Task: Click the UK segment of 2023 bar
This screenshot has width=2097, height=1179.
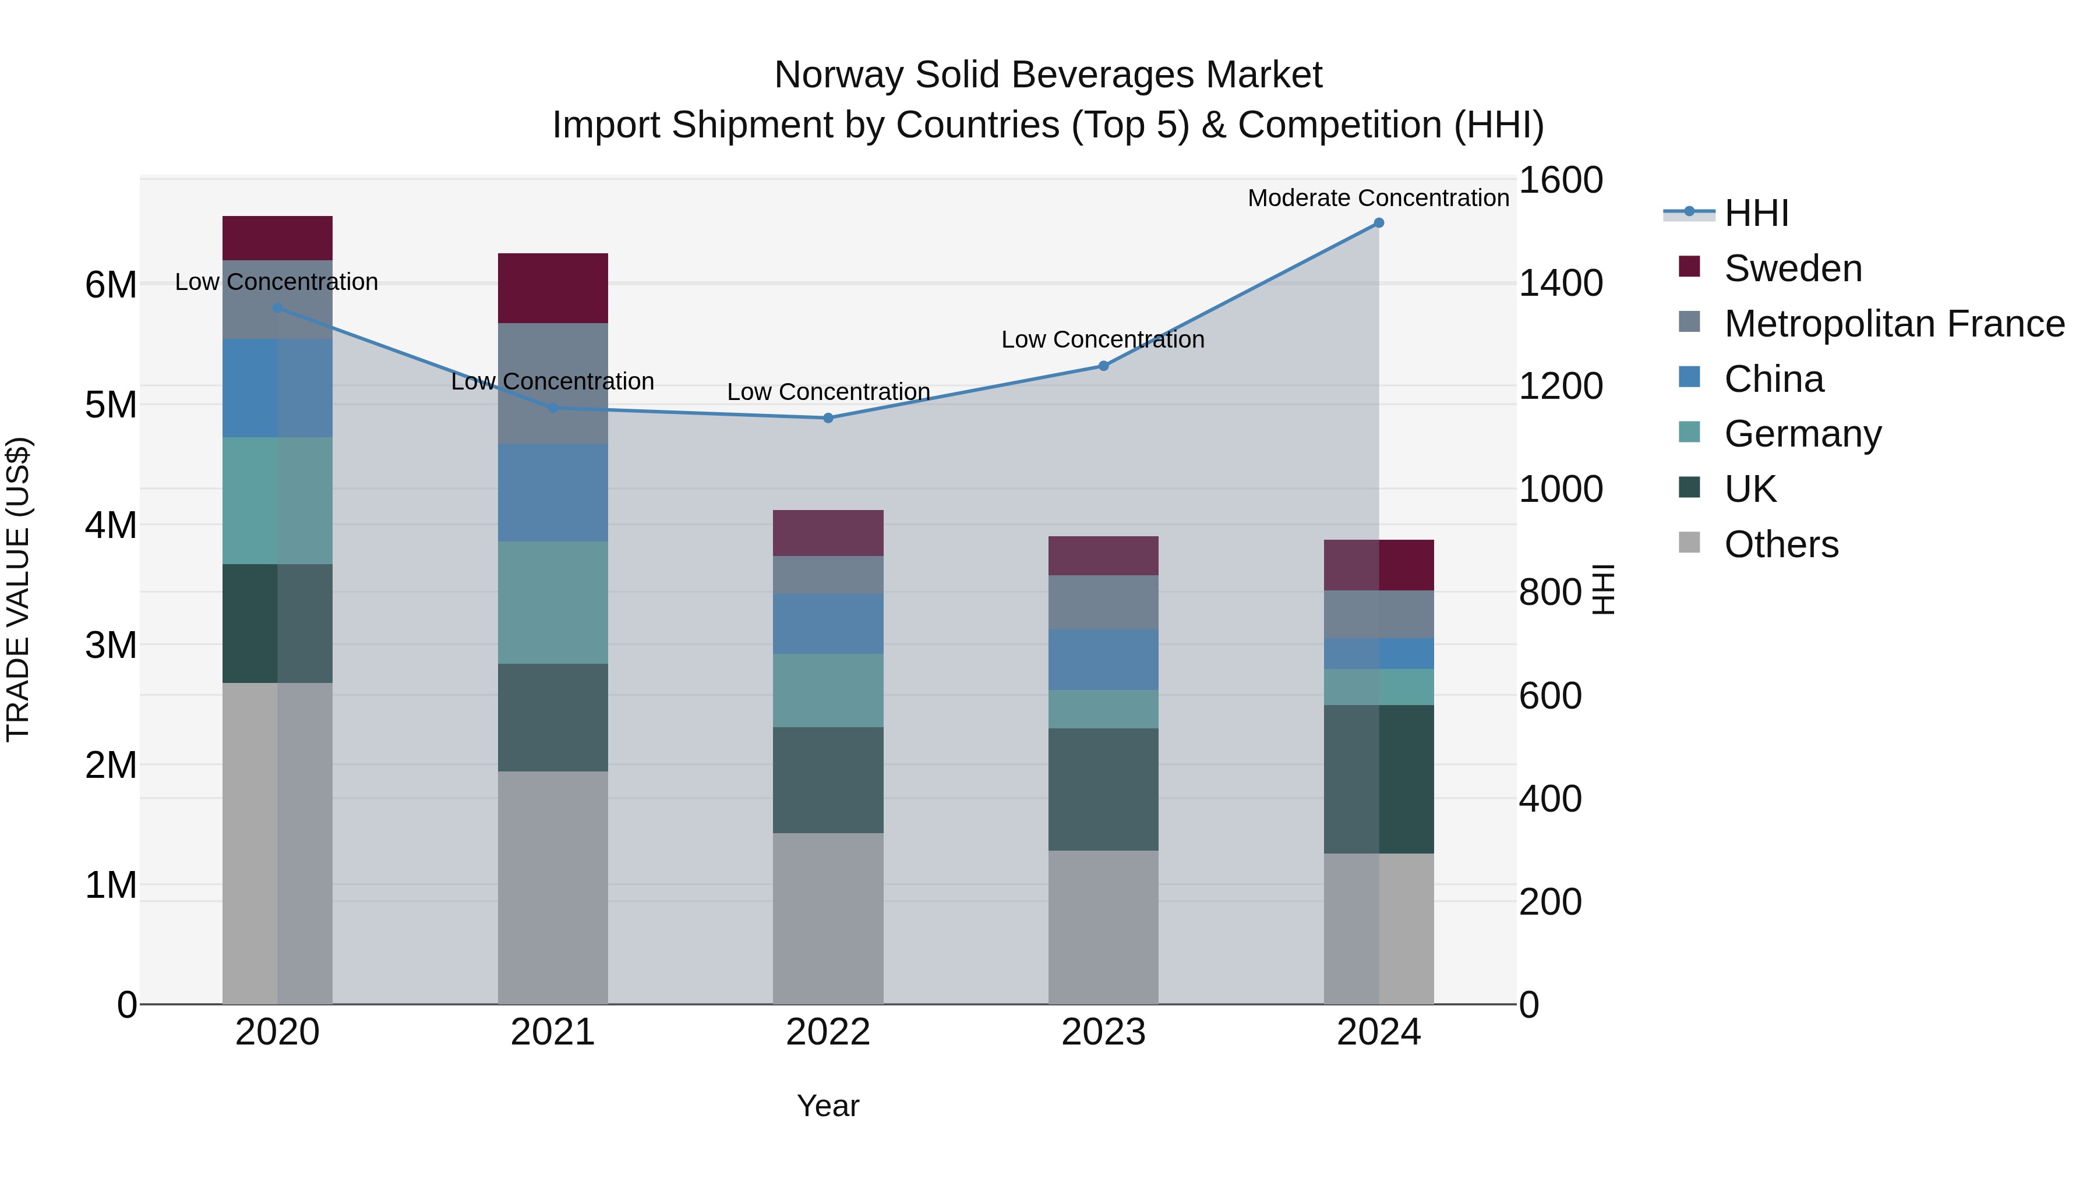Action: (x=1104, y=789)
